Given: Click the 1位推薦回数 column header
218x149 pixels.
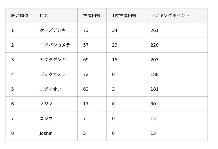Looking at the screenshot, I should (x=126, y=16).
